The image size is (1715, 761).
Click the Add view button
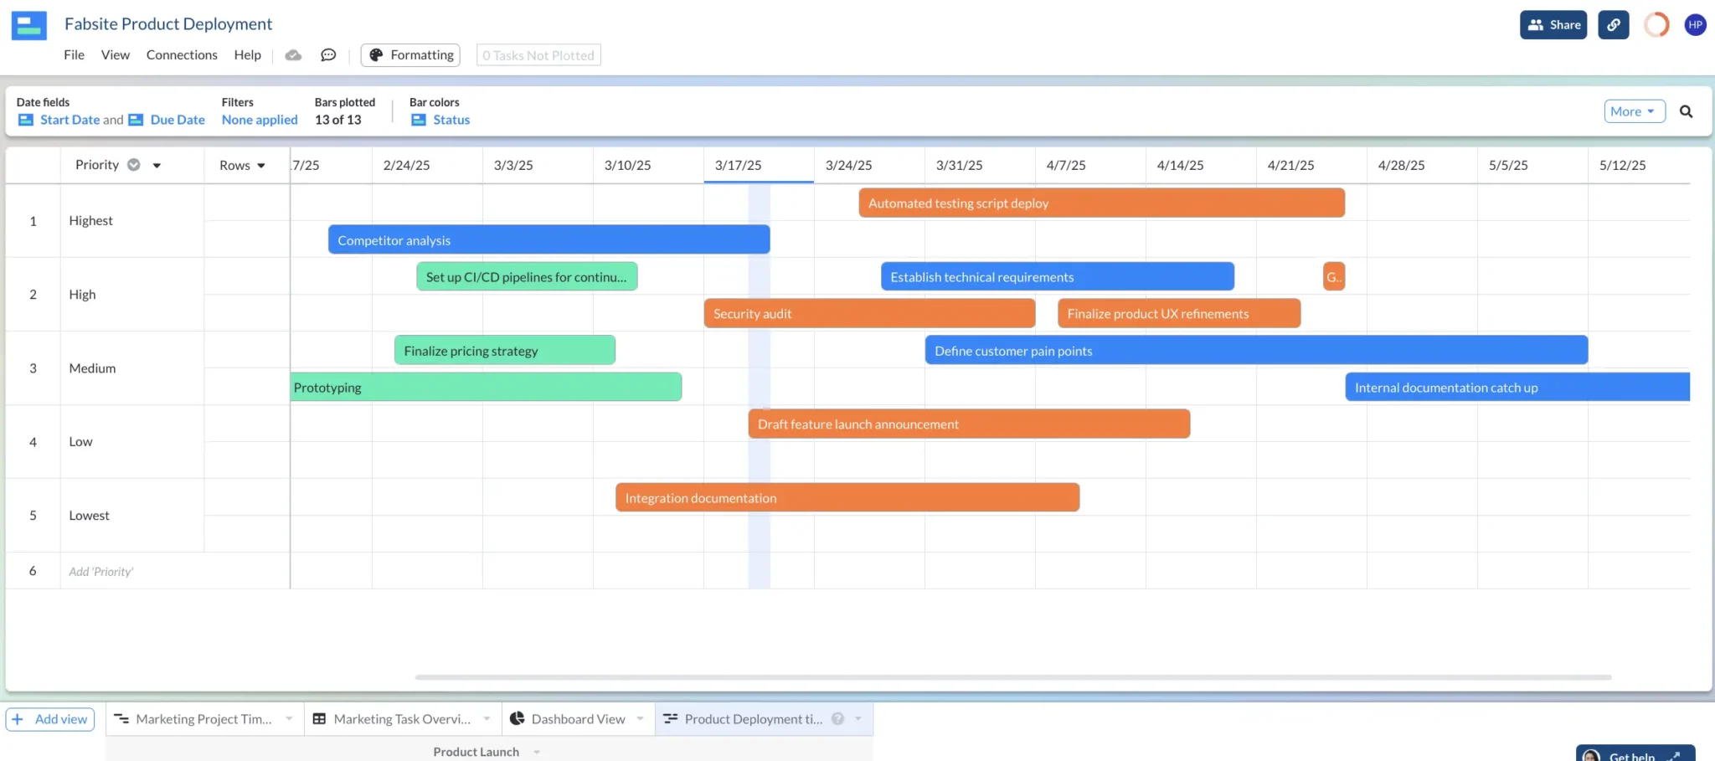point(50,719)
